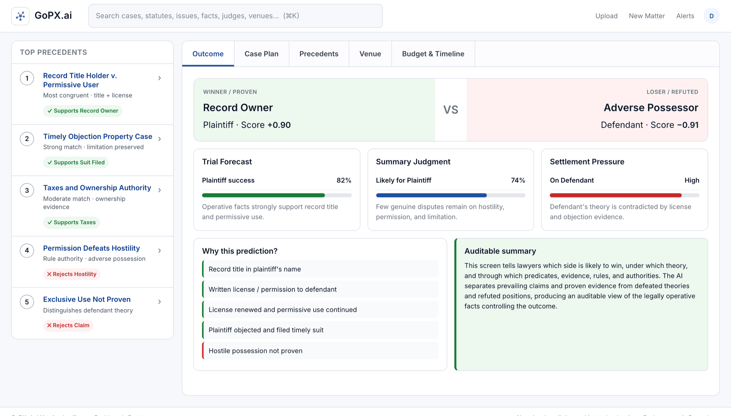Open Timely Objection Property Case link
This screenshot has width=731, height=416.
pyautogui.click(x=97, y=136)
